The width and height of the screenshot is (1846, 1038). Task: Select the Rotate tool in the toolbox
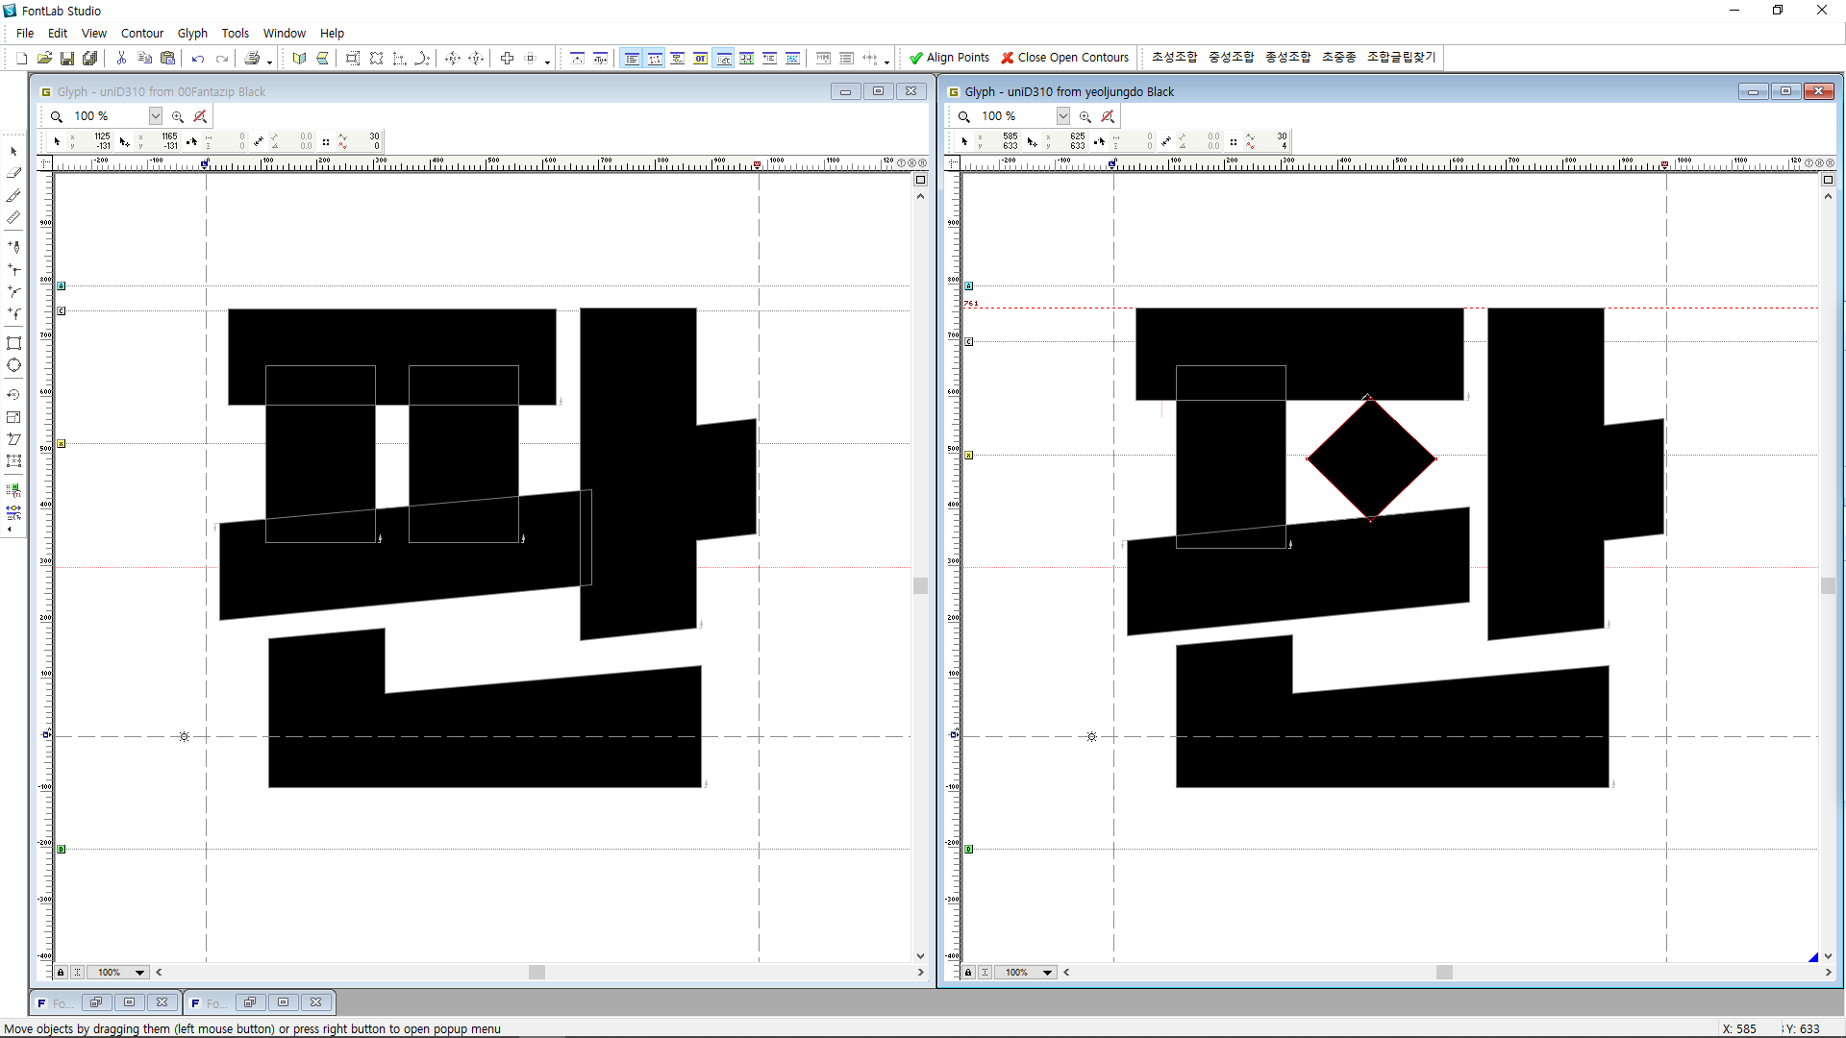pyautogui.click(x=13, y=394)
